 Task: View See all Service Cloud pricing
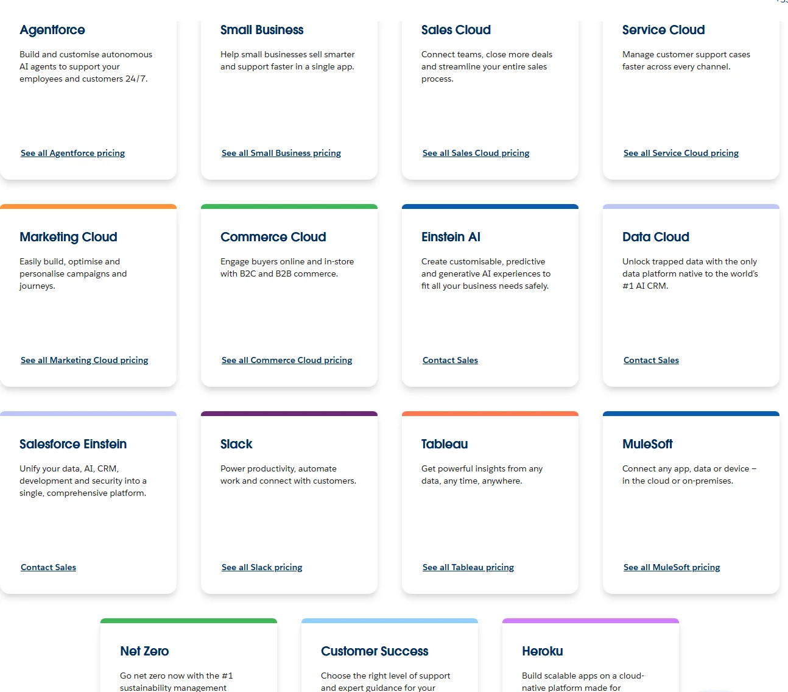(681, 153)
